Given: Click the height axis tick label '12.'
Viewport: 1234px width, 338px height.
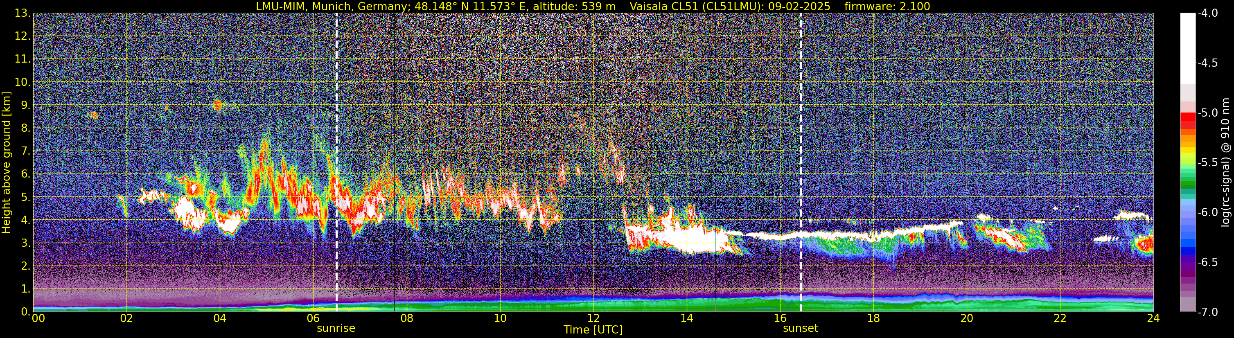Looking at the screenshot, I should point(23,36).
